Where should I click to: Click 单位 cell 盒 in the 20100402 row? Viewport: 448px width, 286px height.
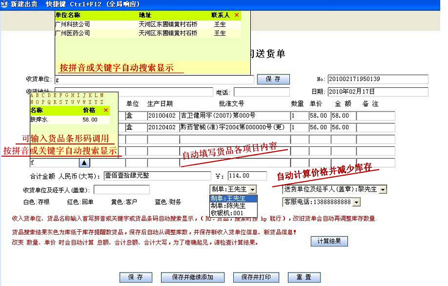[136, 116]
